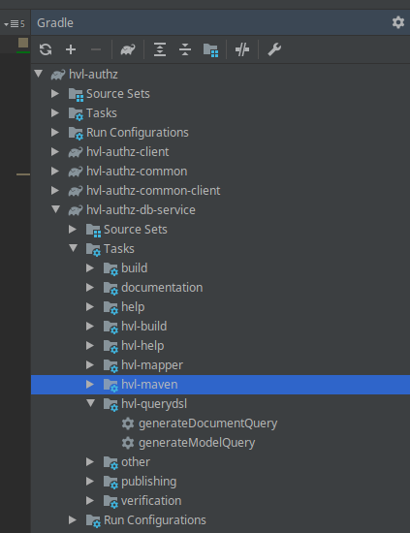The width and height of the screenshot is (410, 533).
Task: Click the Expand All toolbar icon
Action: [160, 49]
